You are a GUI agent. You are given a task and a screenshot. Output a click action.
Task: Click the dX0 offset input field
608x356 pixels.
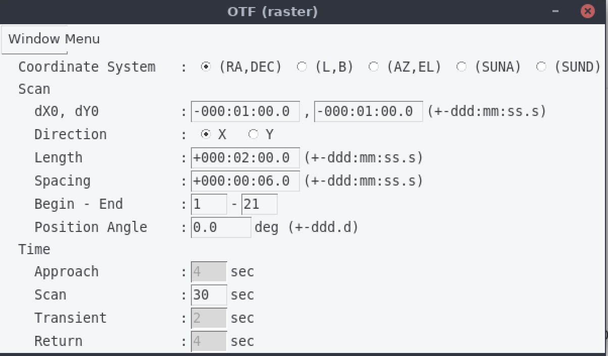245,111
